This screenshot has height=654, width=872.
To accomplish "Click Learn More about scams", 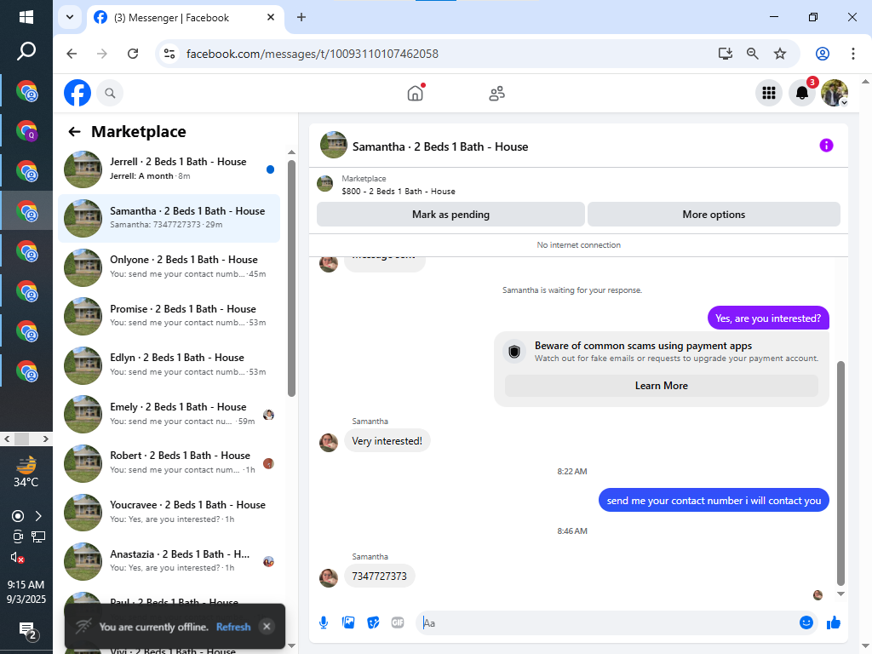I will 661,386.
